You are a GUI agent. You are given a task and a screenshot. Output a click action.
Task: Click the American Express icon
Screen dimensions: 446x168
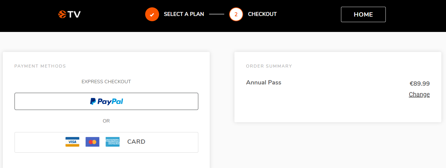point(112,142)
